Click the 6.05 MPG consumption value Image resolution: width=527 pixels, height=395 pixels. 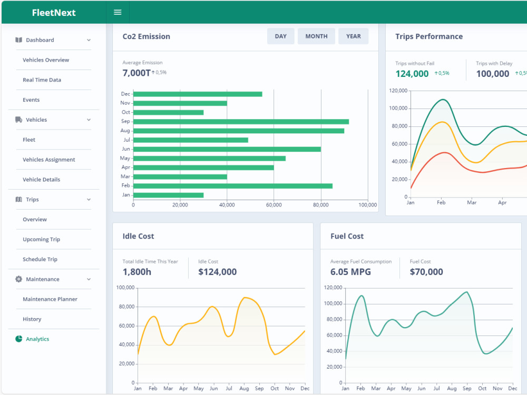(350, 272)
